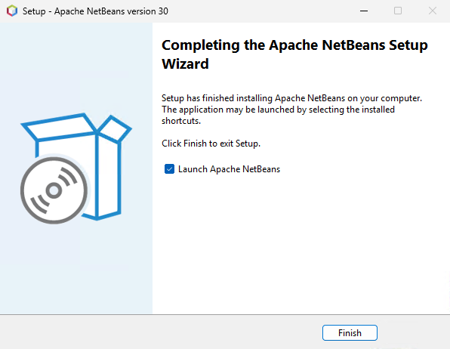Click the installer box and disc image

tap(76, 168)
